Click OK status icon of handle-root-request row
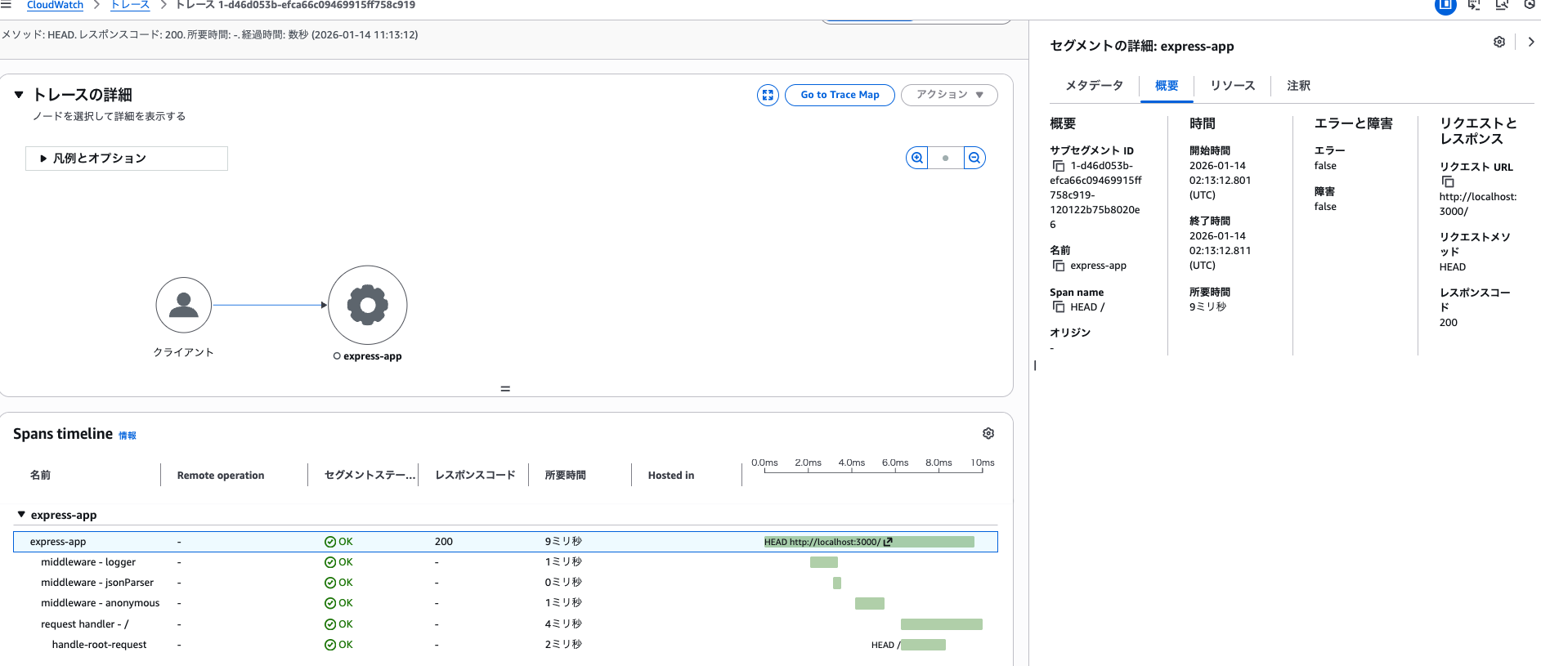This screenshot has height=666, width=1541. [x=330, y=645]
